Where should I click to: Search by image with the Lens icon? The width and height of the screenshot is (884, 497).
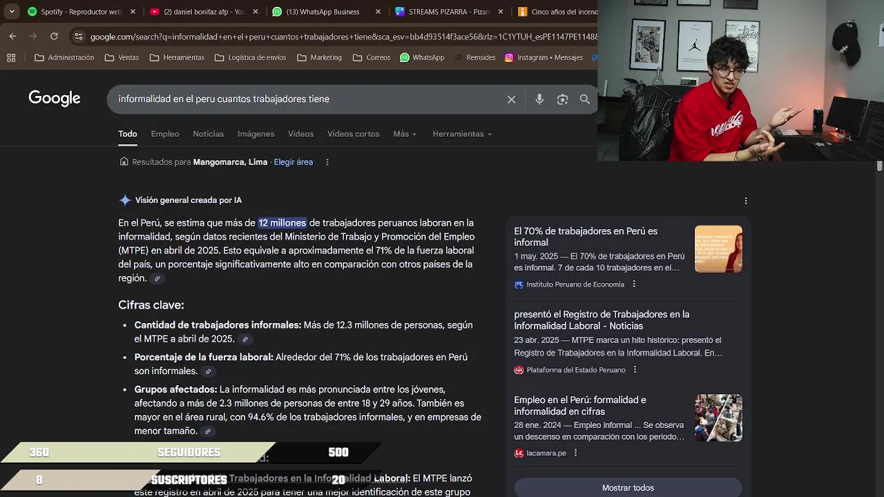[562, 99]
